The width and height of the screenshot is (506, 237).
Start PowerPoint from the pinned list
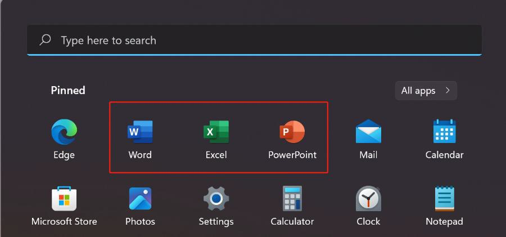[292, 132]
